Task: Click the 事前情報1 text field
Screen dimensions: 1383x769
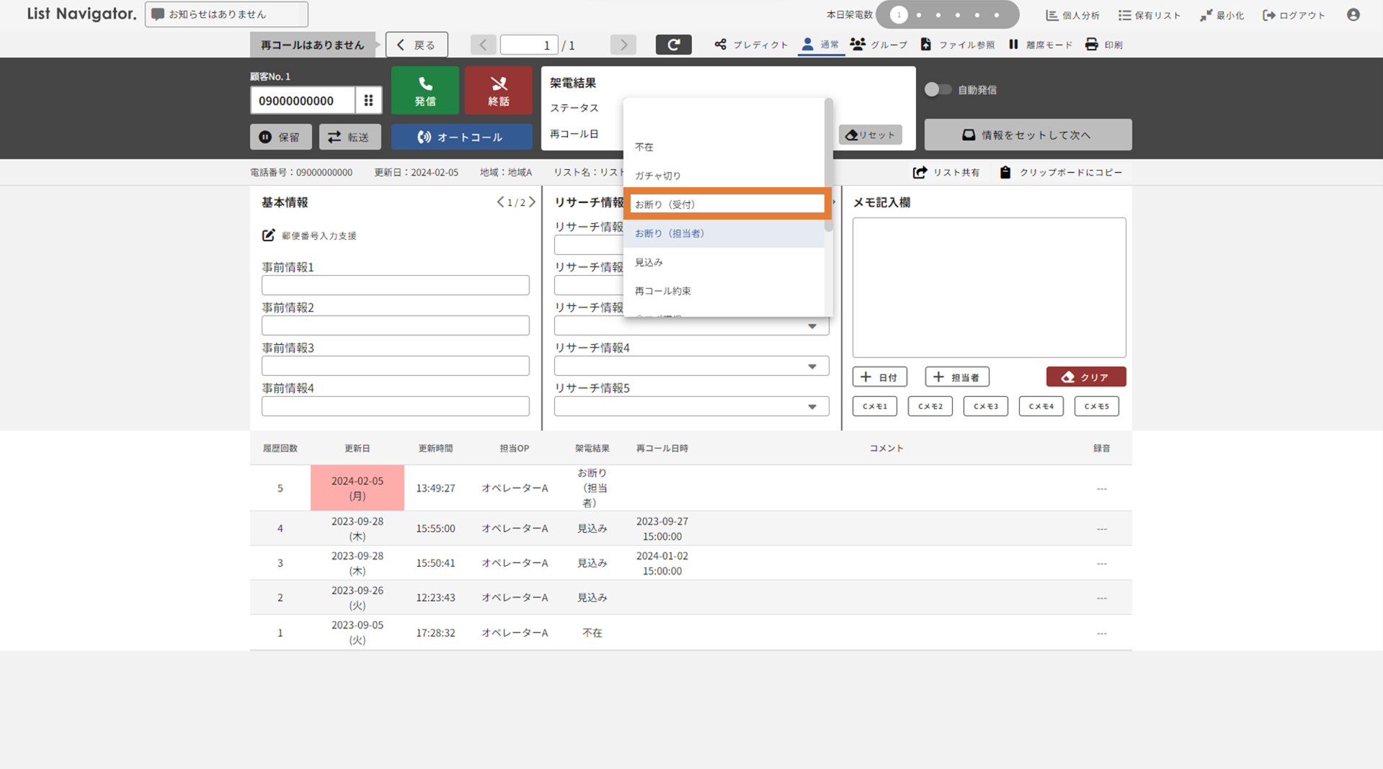Action: (395, 285)
